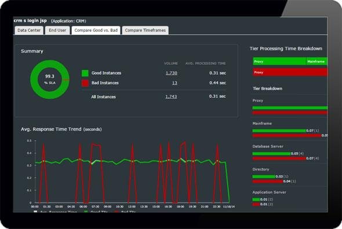The image size is (342, 229).
Task: Click the tall red spike near 12:00
Action: click(x=132, y=173)
